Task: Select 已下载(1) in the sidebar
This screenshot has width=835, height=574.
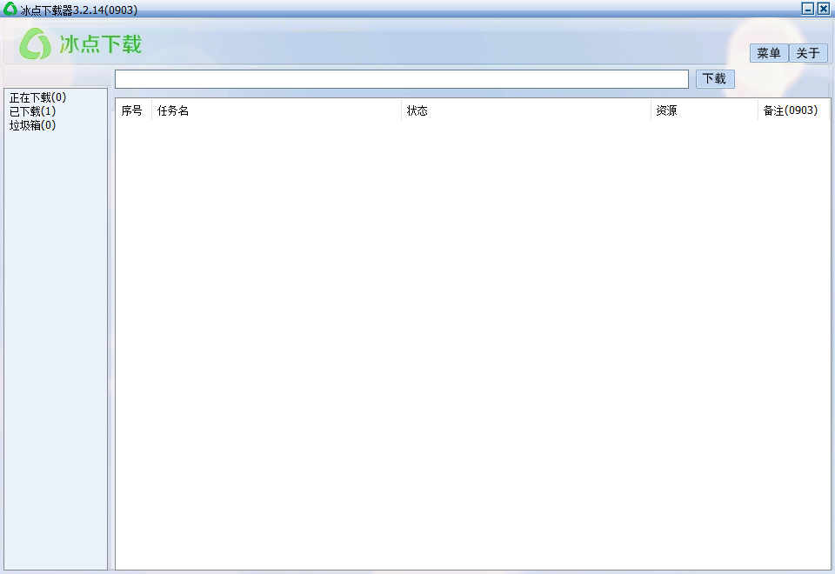Action: (x=32, y=112)
